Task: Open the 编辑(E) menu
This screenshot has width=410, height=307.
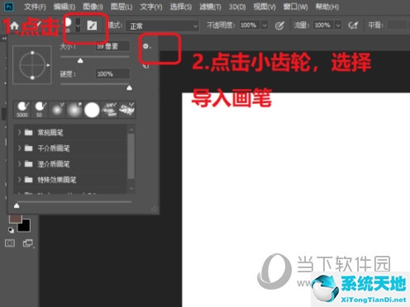Action: 64,7
